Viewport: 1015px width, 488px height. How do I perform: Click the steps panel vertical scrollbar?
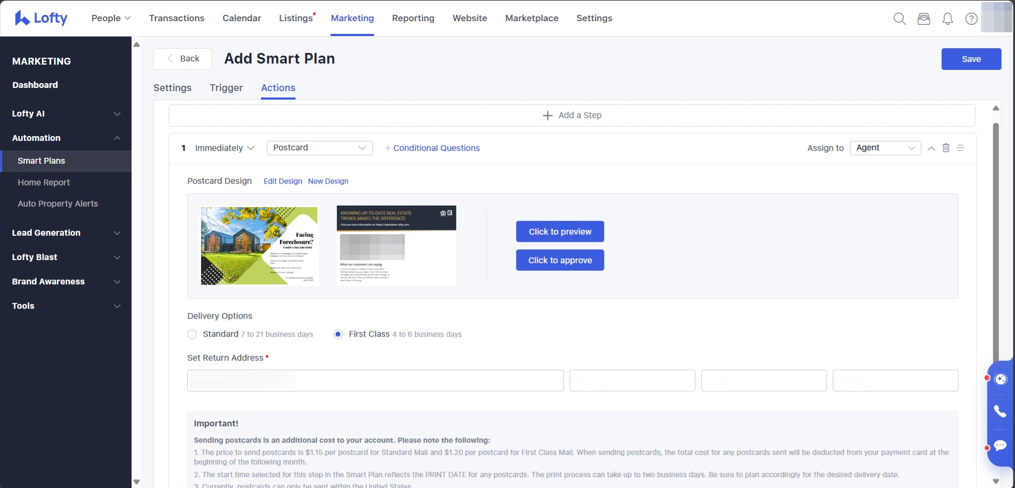(996, 238)
